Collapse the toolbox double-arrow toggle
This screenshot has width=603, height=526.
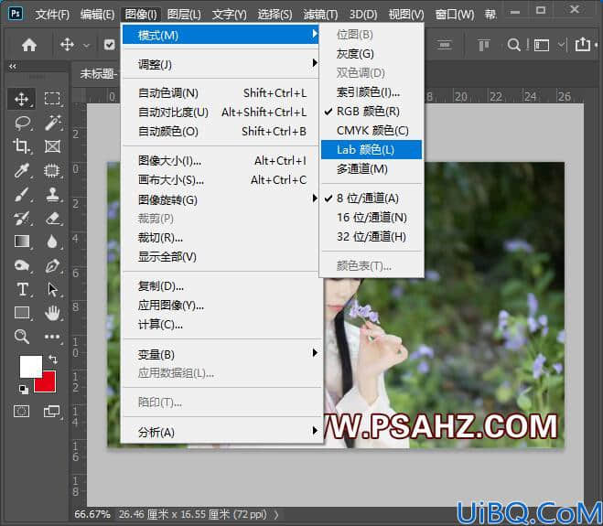pyautogui.click(x=13, y=67)
